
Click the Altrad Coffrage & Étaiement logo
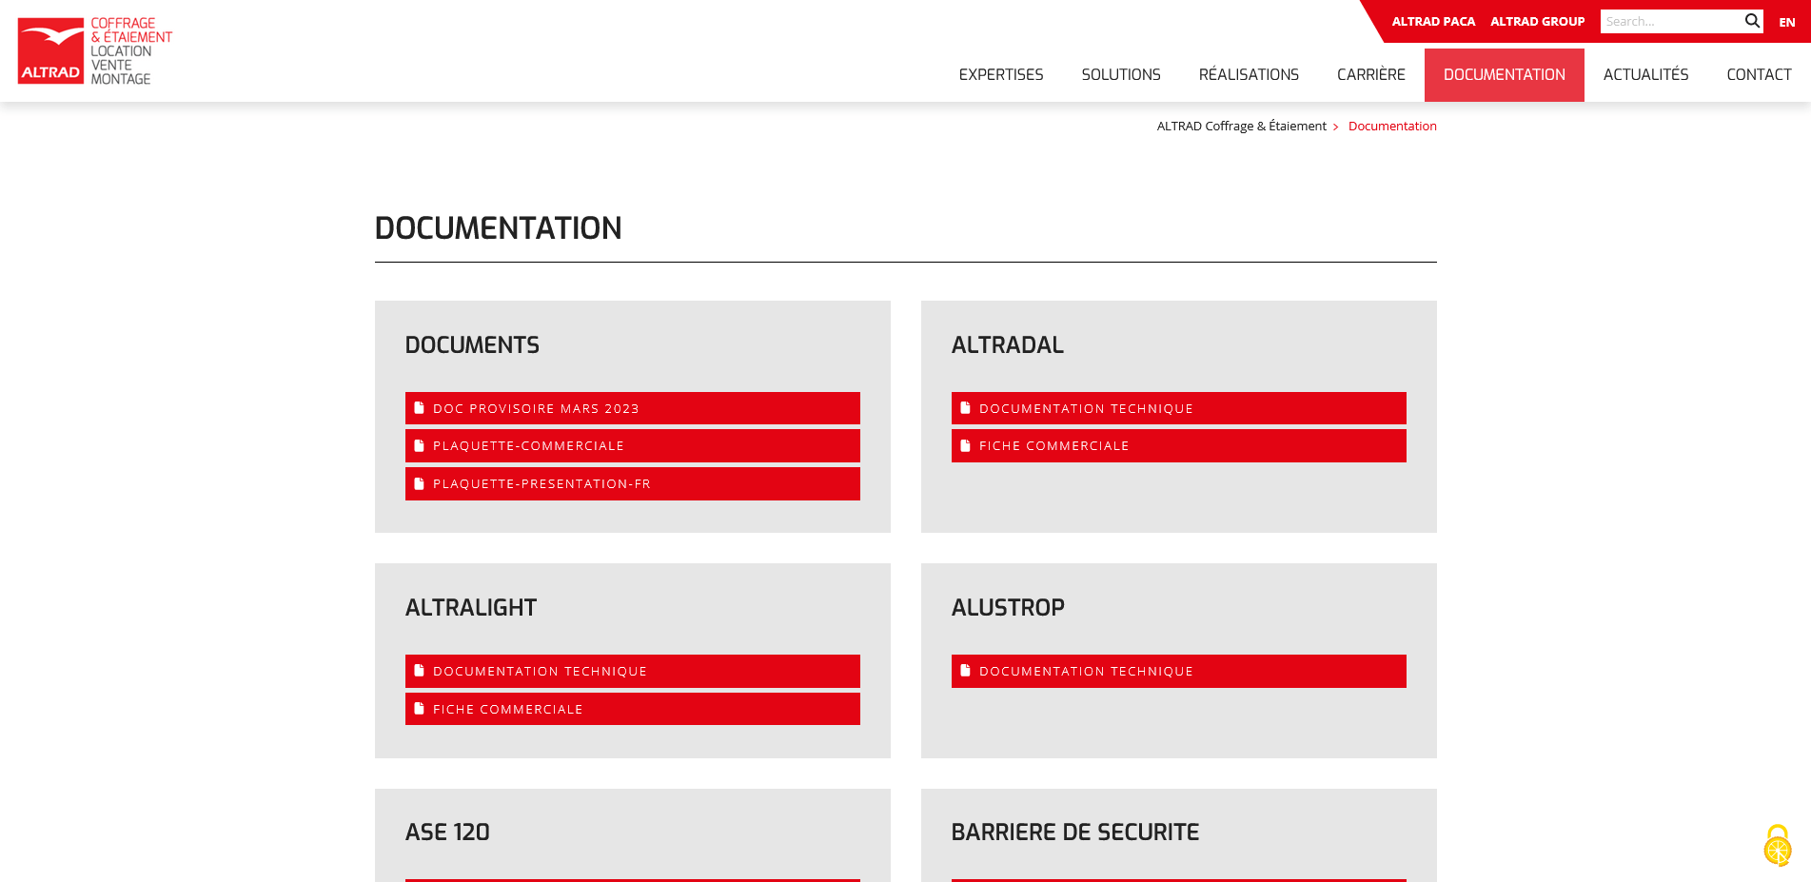[95, 50]
